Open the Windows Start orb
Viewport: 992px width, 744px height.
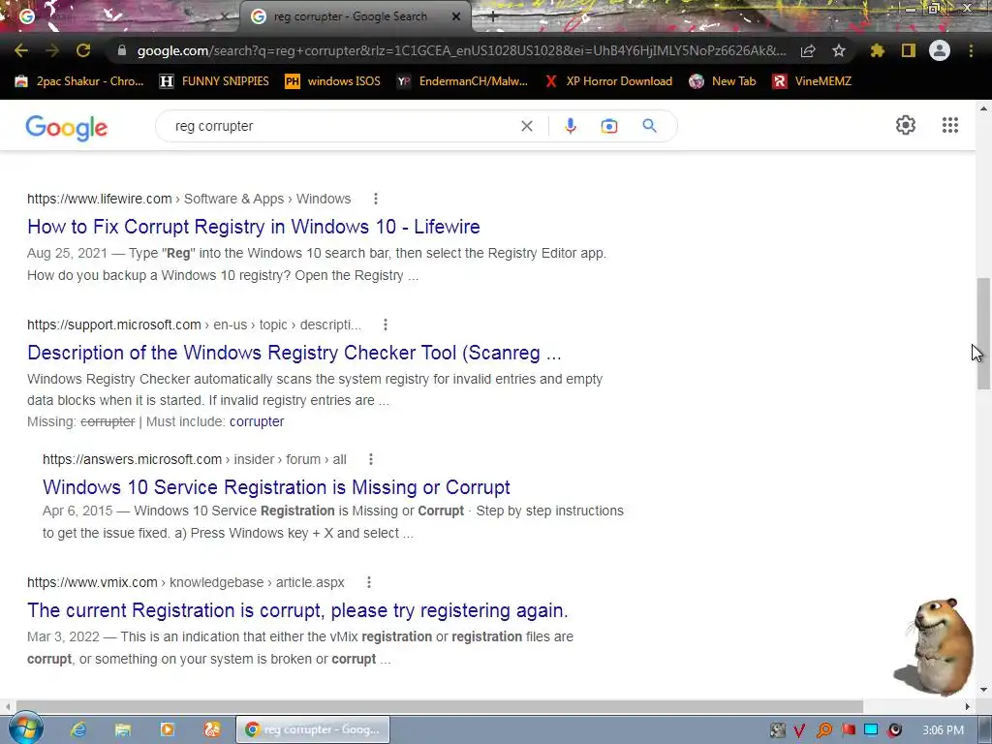[x=25, y=728]
